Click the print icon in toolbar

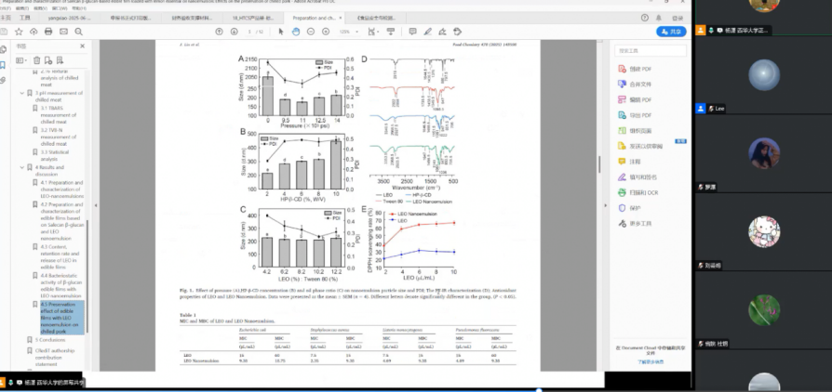click(47, 32)
